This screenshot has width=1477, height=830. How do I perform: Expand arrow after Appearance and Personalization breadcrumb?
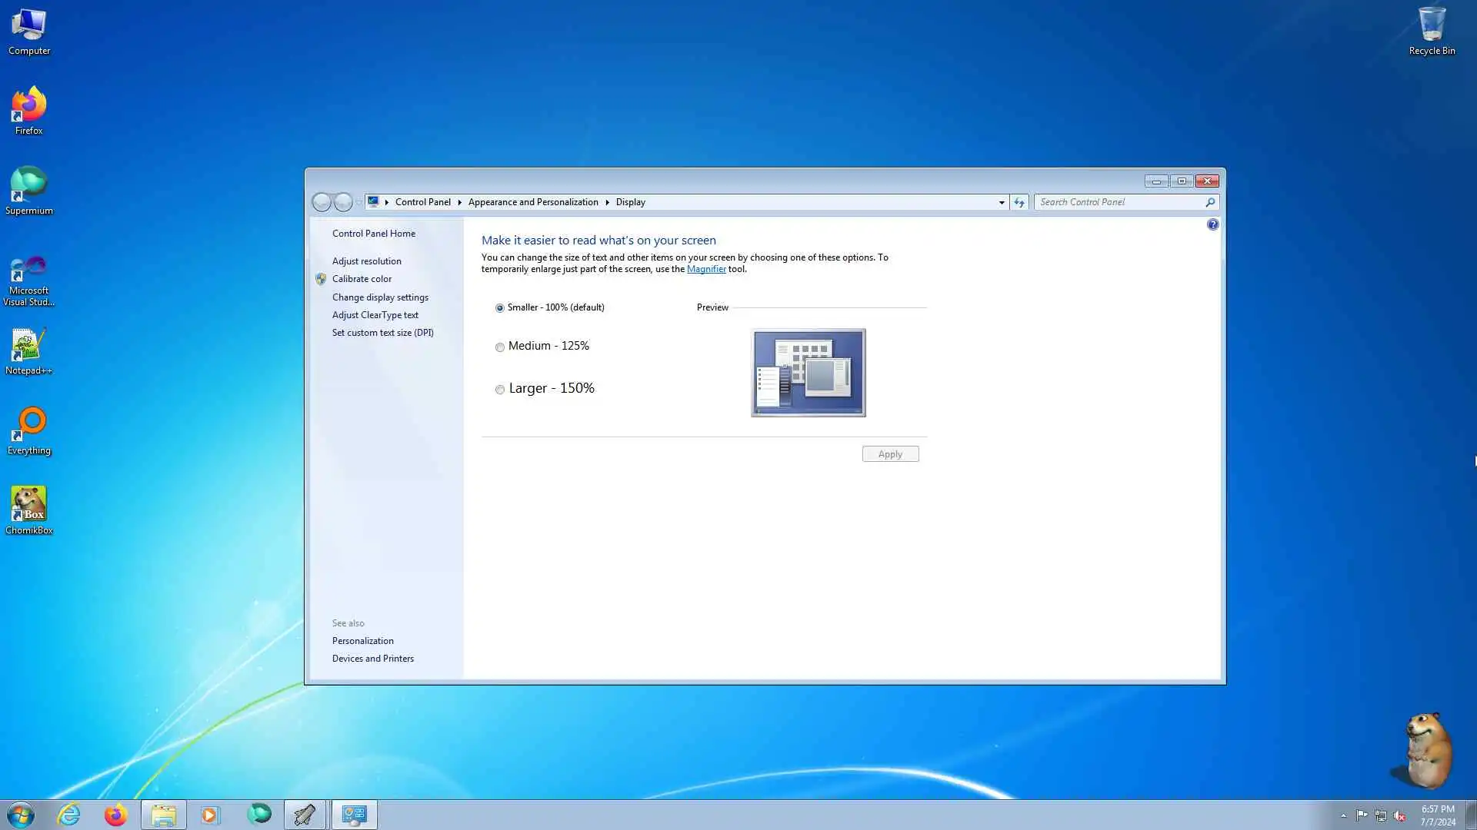tap(607, 202)
